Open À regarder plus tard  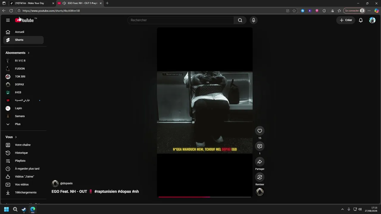(23, 169)
